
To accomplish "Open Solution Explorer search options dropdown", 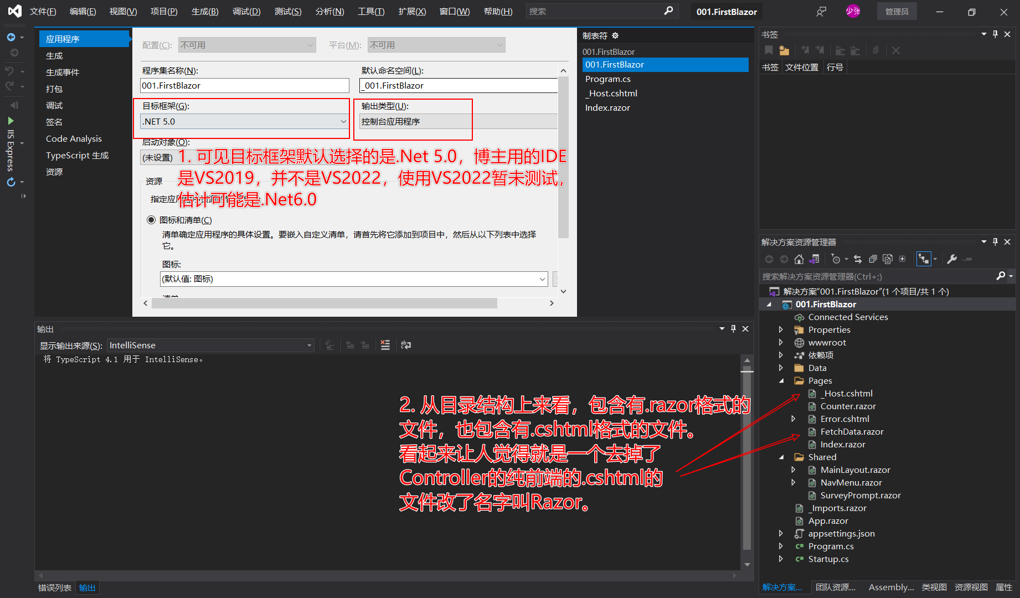I will [1011, 276].
